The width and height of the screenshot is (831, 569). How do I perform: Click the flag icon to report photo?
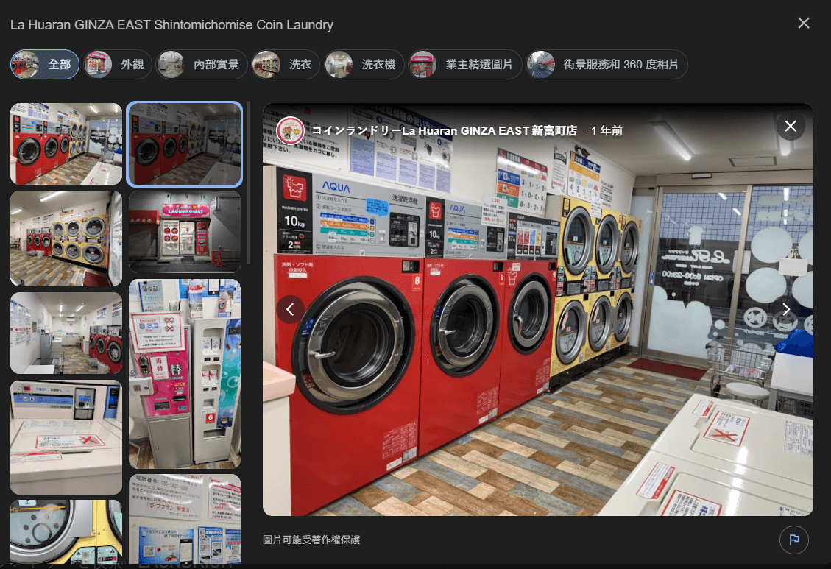click(793, 540)
